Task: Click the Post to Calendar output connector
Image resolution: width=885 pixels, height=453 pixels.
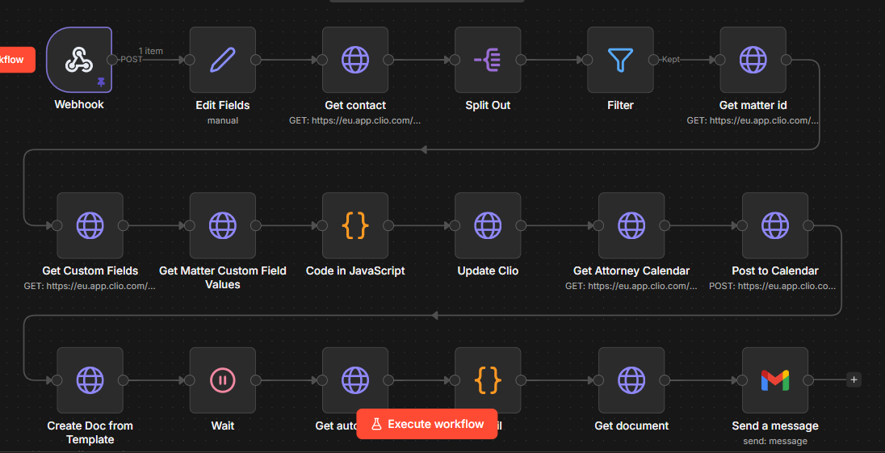Action: (x=808, y=225)
